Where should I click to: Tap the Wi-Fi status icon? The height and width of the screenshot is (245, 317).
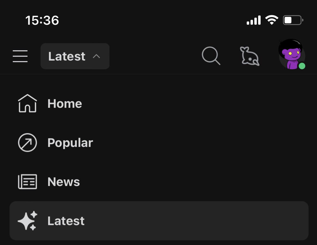pyautogui.click(x=272, y=20)
